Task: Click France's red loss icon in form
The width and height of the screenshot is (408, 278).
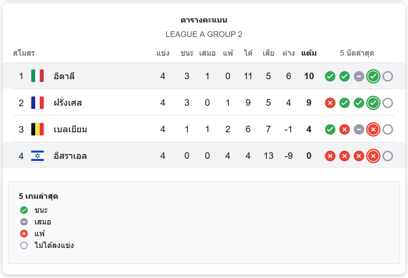Action: (330, 103)
